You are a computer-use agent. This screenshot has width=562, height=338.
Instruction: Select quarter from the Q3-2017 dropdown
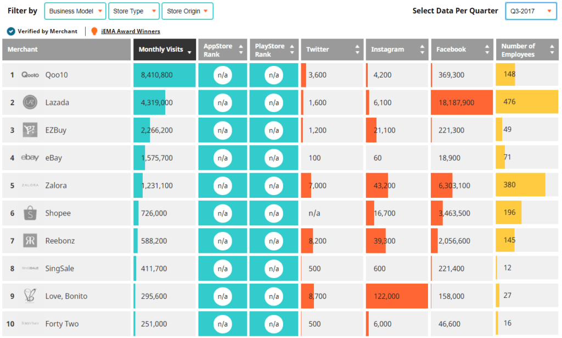point(531,11)
